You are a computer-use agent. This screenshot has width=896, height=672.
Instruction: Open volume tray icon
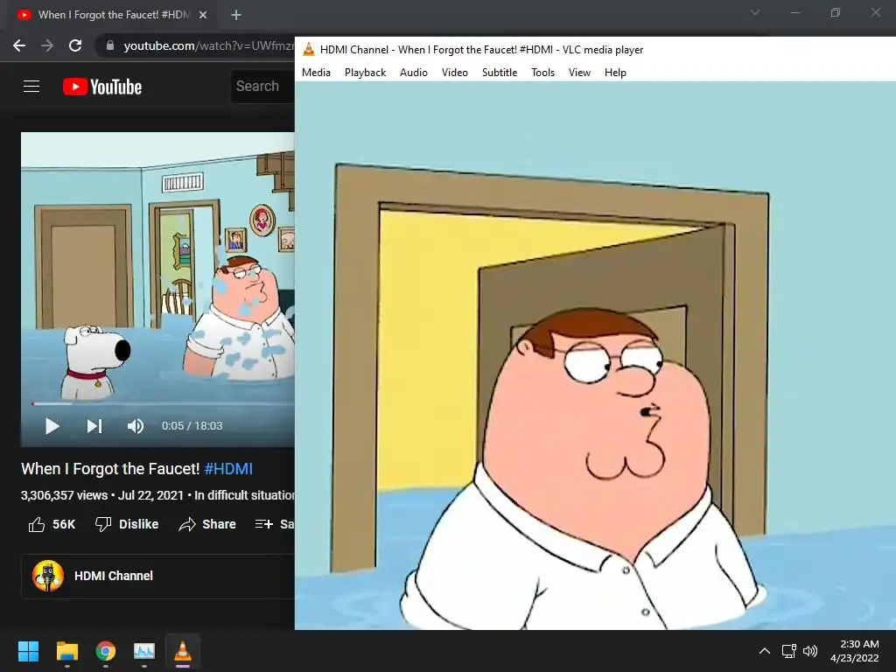point(810,651)
